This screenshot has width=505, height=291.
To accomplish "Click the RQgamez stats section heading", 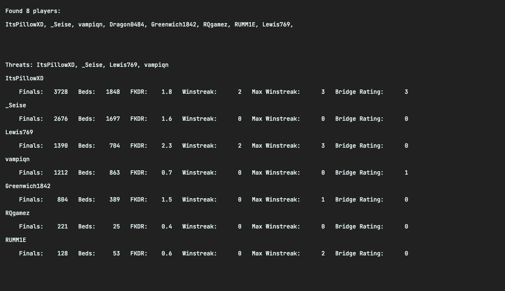I will pyautogui.click(x=17, y=213).
